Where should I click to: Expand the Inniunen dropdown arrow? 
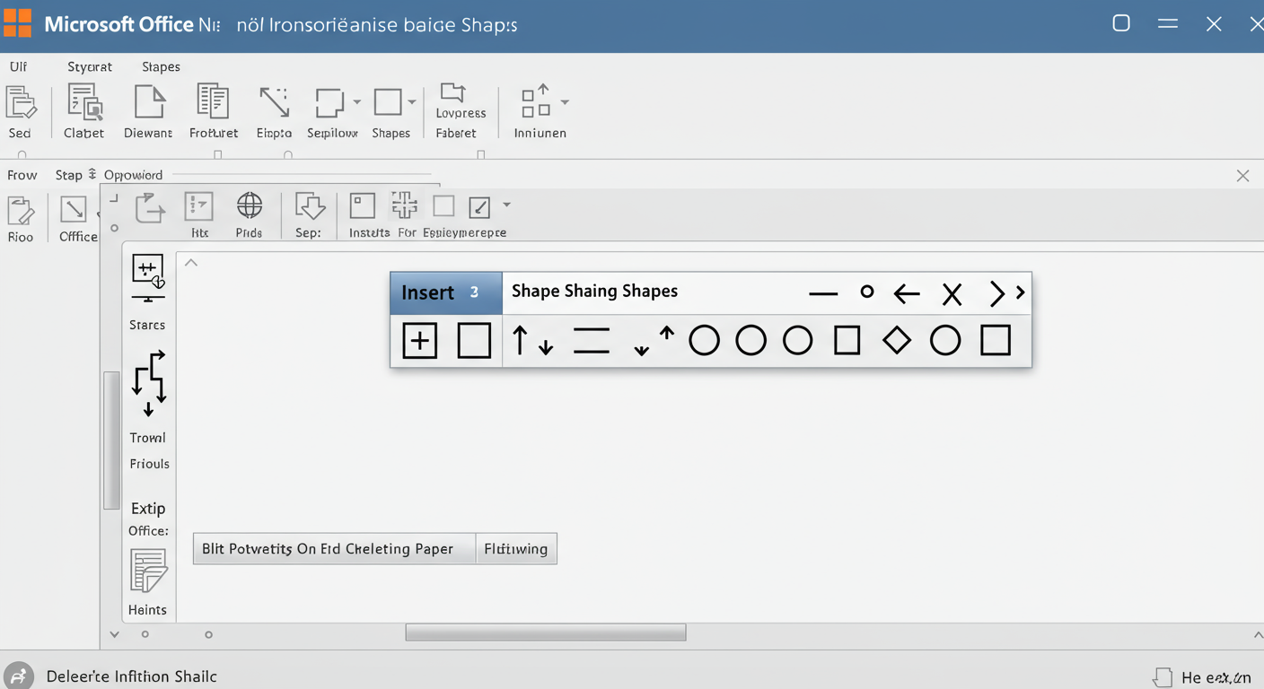point(565,102)
